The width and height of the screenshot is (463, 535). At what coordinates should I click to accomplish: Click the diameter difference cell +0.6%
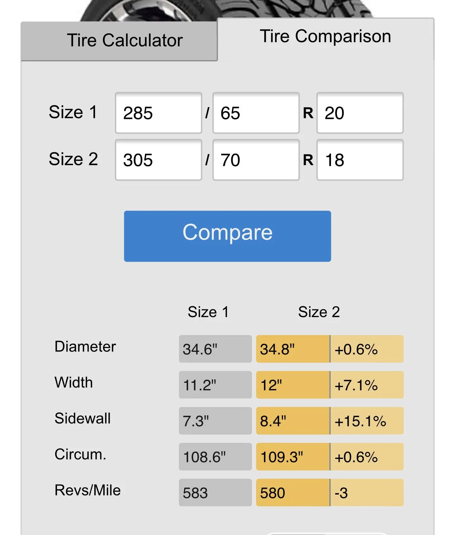click(x=367, y=349)
